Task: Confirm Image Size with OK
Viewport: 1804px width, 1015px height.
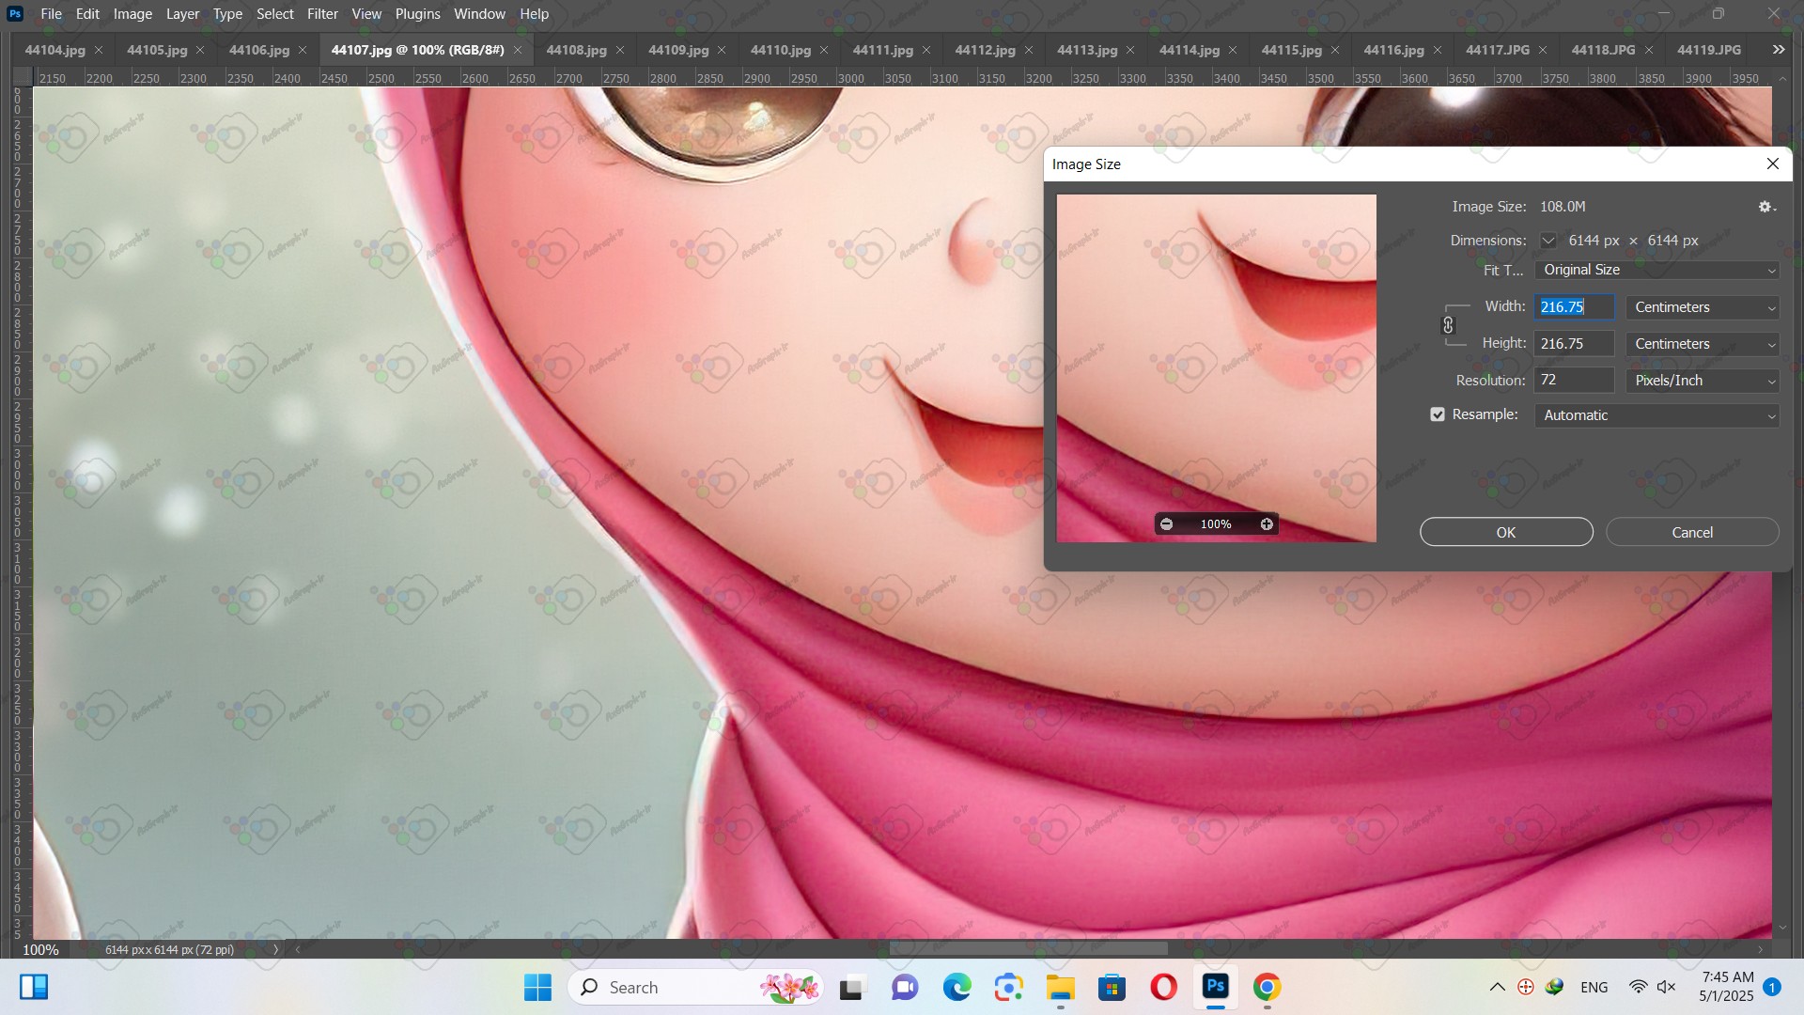Action: point(1506,532)
